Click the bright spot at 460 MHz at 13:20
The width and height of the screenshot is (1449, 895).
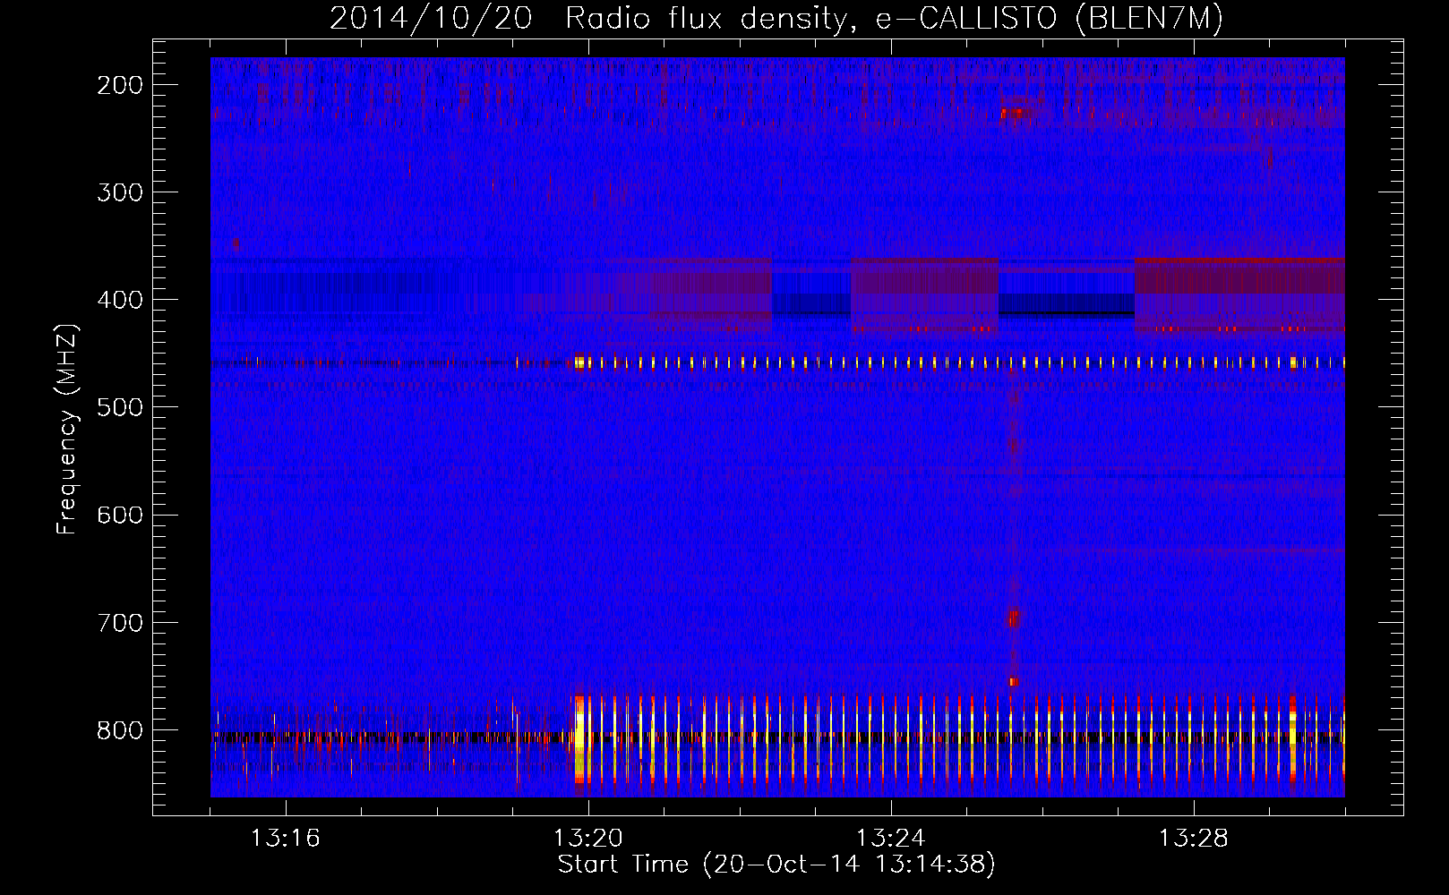(x=579, y=362)
